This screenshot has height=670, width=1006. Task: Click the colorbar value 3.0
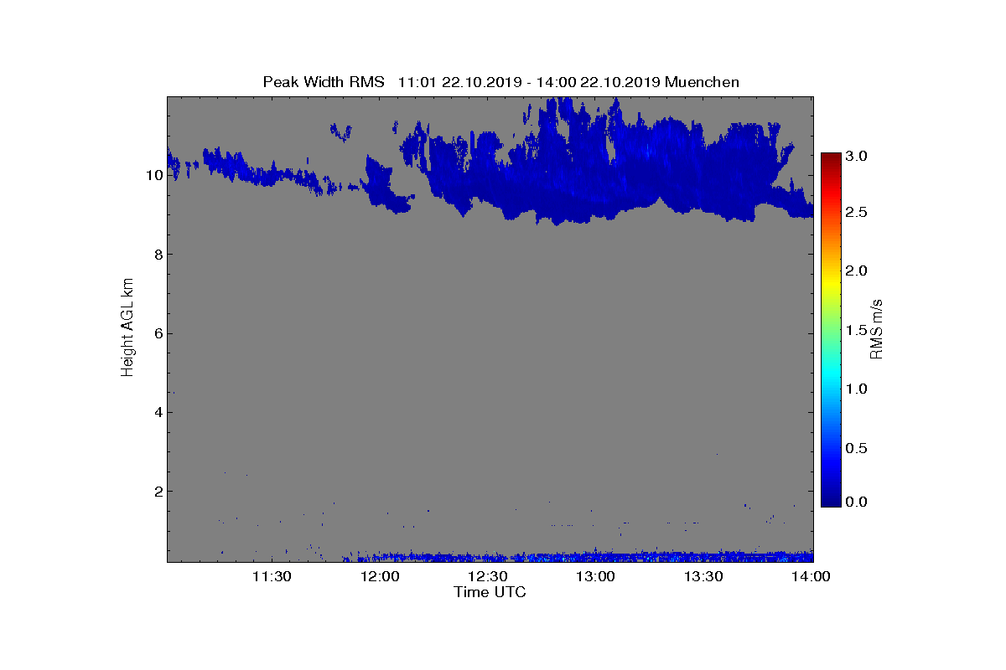(857, 156)
